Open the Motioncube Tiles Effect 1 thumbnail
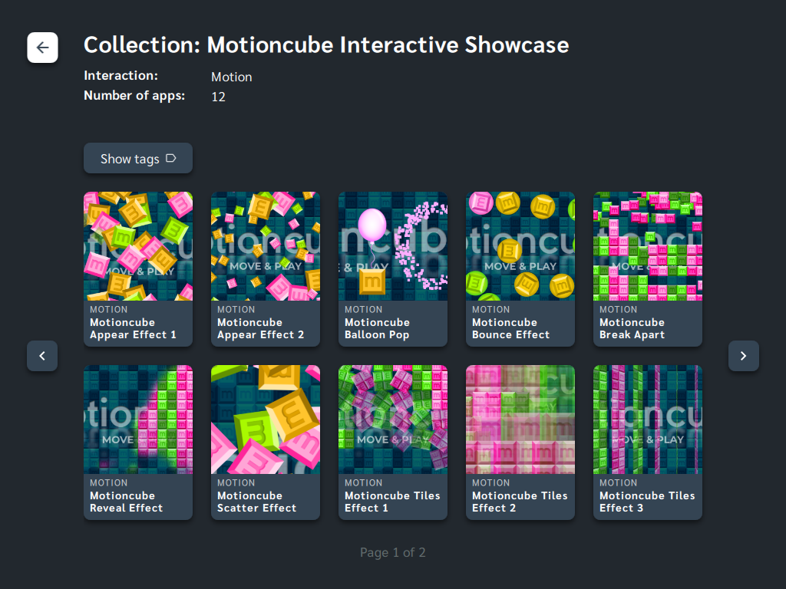Viewport: 786px width, 589px height. (x=392, y=420)
